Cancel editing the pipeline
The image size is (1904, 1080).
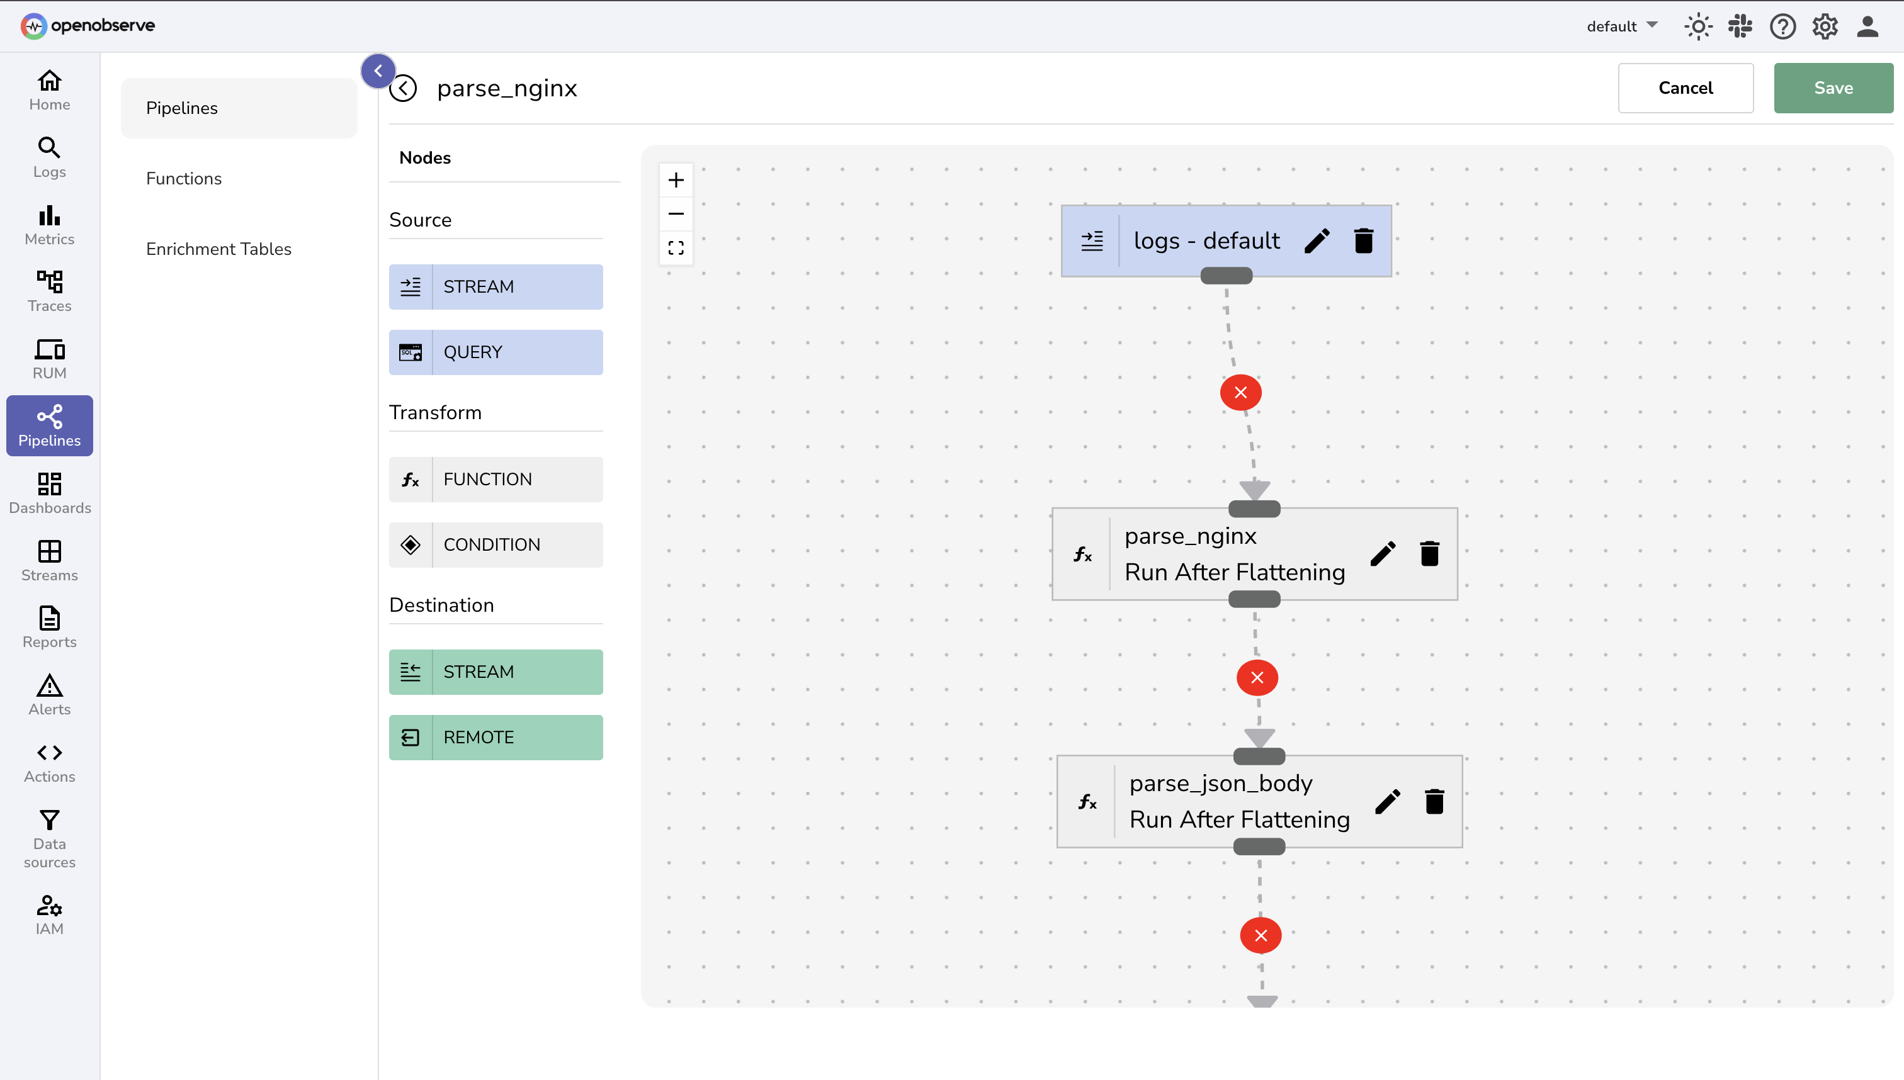click(1686, 87)
